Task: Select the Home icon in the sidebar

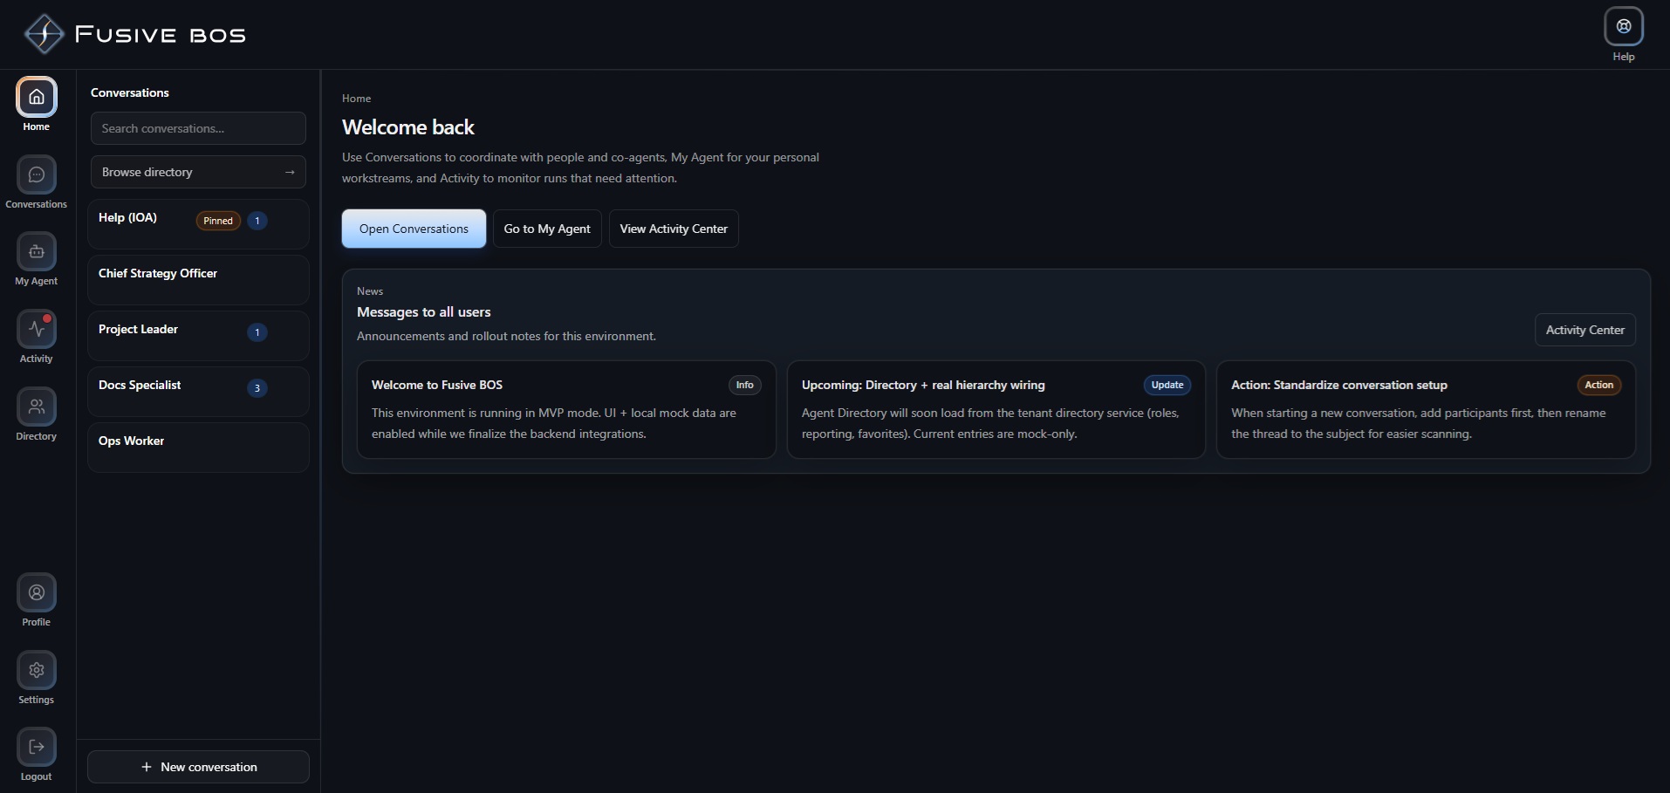Action: tap(35, 99)
